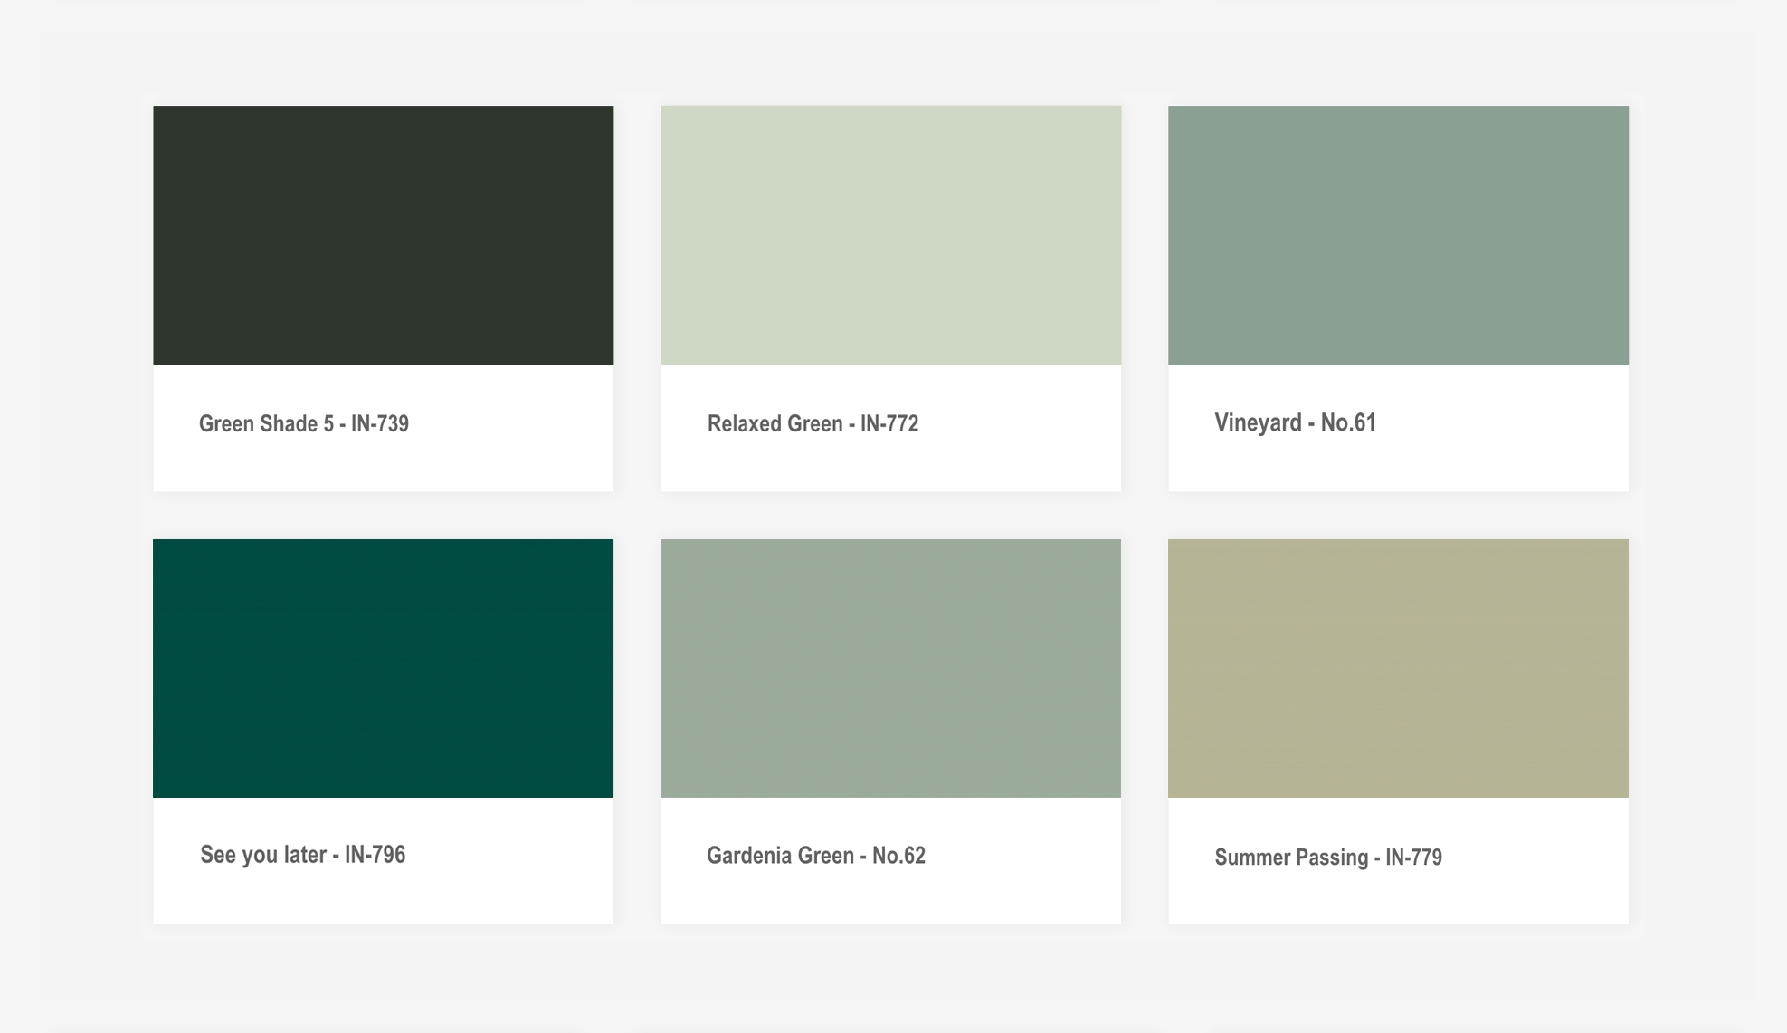Click white caption area of See you later card
Viewport: 1787px width, 1033px height.
[507, 891]
